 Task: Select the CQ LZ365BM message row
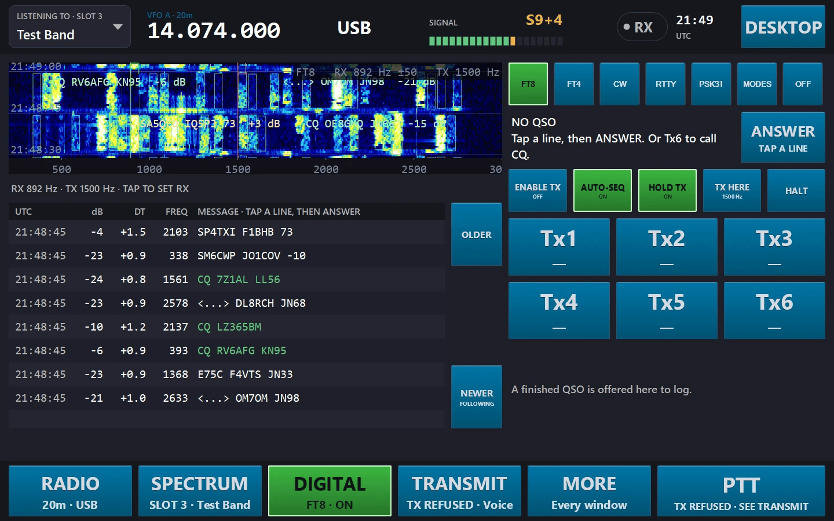[x=226, y=327]
